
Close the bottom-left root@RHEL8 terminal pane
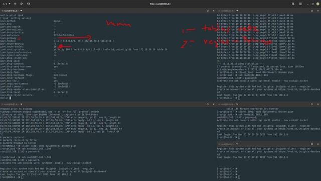(214, 104)
